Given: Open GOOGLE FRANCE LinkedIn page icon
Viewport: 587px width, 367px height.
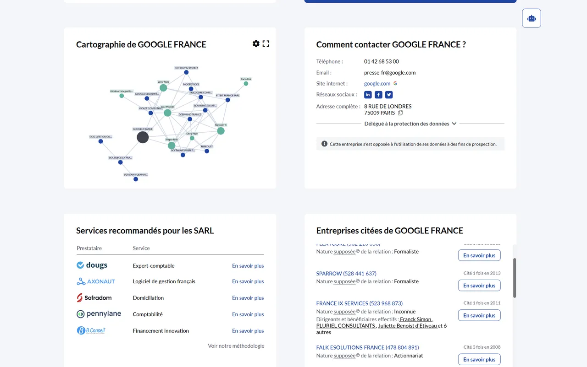Looking at the screenshot, I should (368, 95).
